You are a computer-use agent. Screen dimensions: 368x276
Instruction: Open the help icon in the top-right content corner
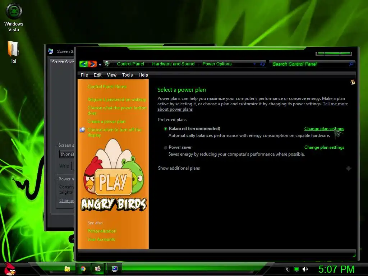[353, 82]
